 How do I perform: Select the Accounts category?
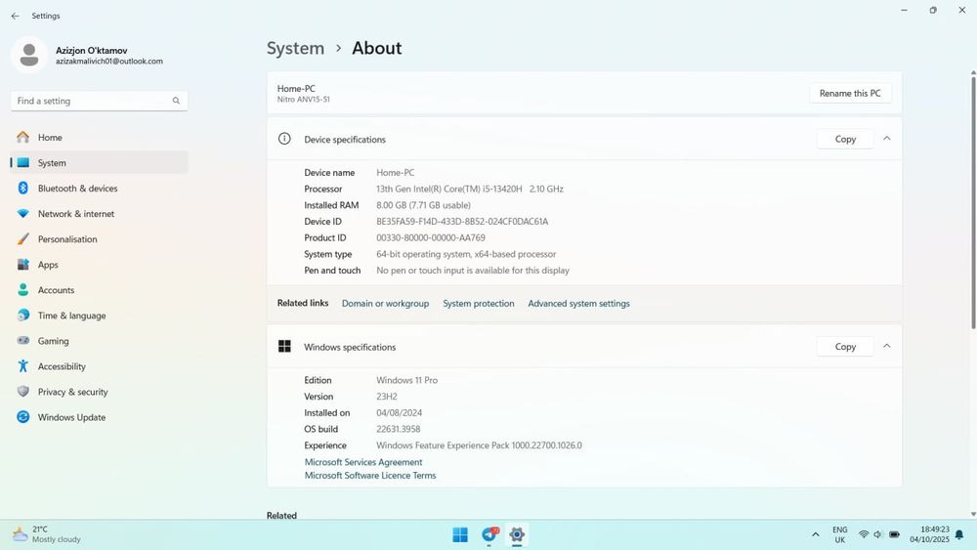coord(99,290)
